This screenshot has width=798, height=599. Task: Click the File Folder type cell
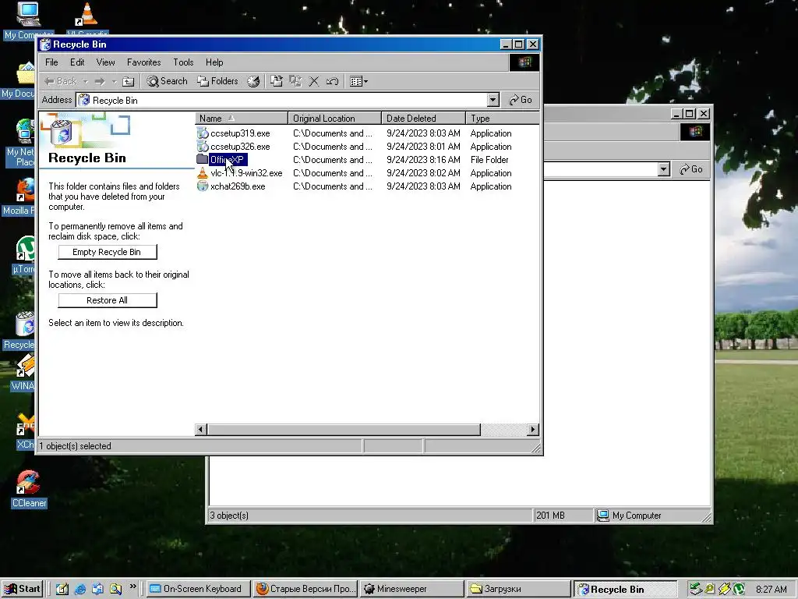pos(489,159)
